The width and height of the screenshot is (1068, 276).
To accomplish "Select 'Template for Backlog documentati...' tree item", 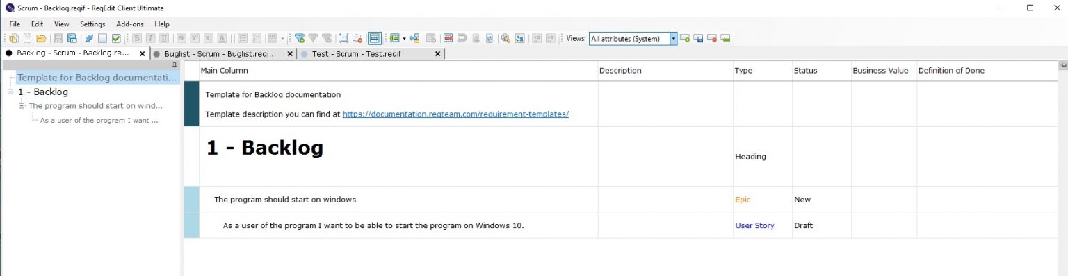I will coord(97,78).
